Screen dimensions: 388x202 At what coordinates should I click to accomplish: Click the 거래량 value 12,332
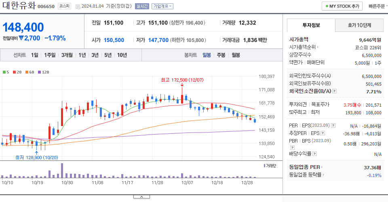[247, 23]
